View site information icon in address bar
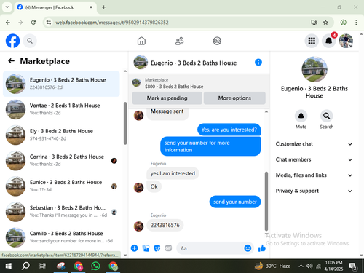The image size is (364, 273). click(49, 23)
